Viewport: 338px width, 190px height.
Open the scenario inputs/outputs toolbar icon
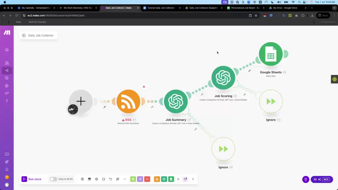pyautogui.click(x=90, y=179)
